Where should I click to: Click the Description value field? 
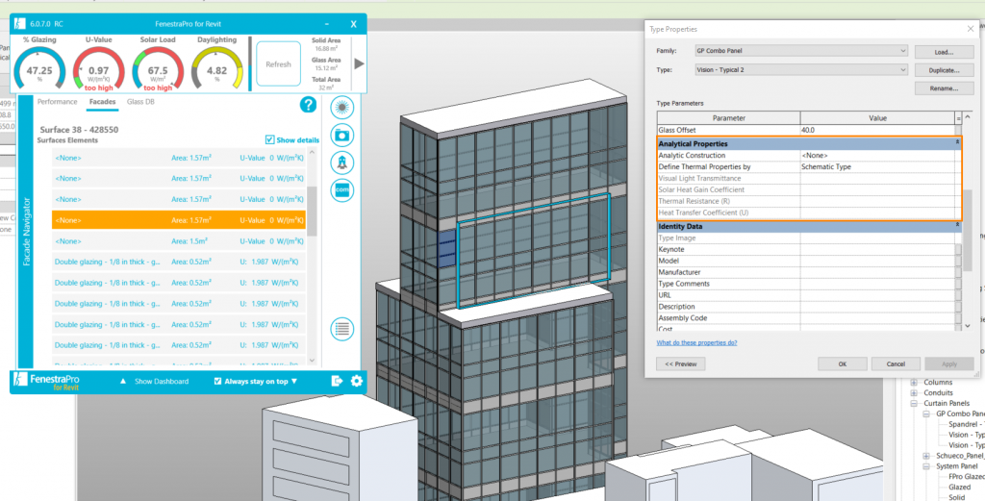[x=877, y=307]
